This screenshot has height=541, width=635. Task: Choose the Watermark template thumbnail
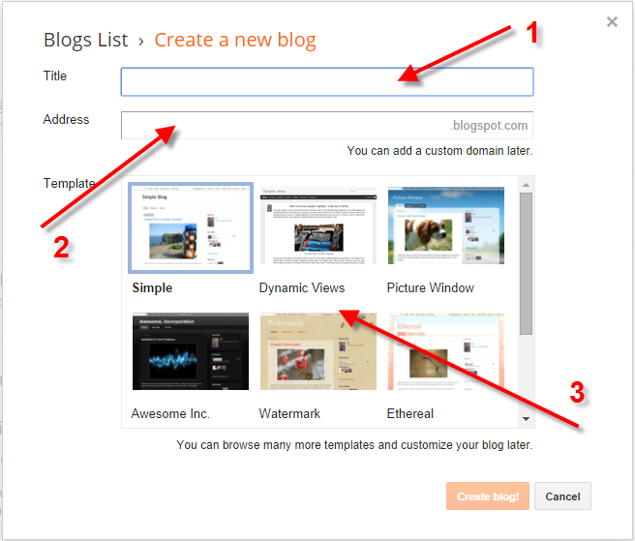pos(318,351)
